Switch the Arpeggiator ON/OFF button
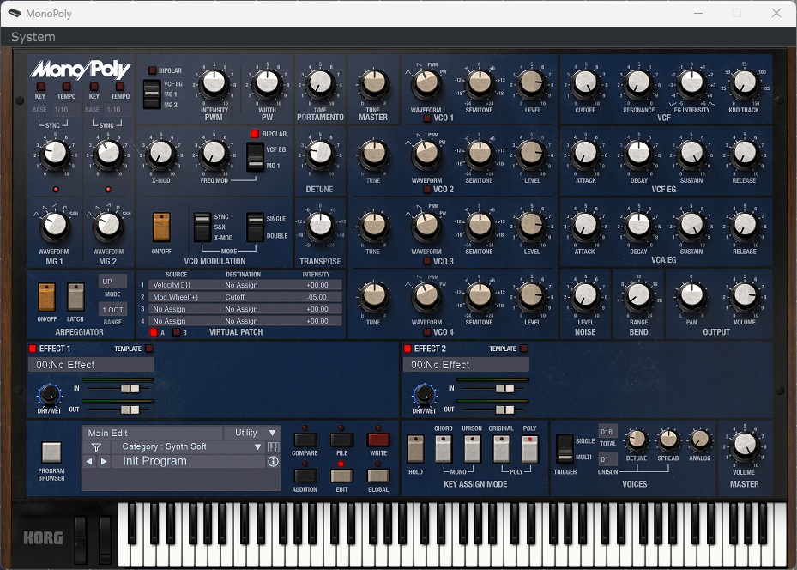The image size is (797, 570). (x=46, y=297)
